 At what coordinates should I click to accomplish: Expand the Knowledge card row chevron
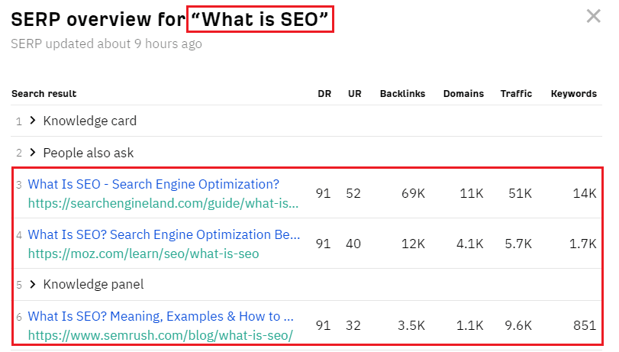click(33, 120)
